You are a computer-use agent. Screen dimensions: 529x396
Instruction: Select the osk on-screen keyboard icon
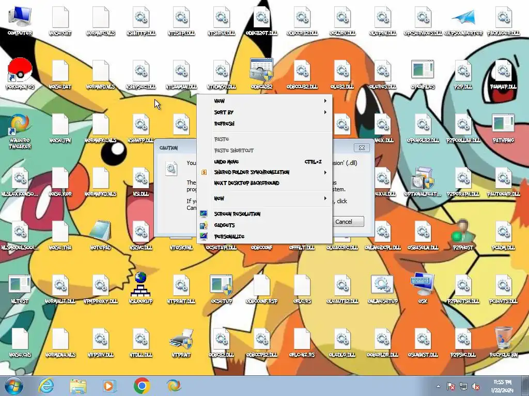(423, 288)
